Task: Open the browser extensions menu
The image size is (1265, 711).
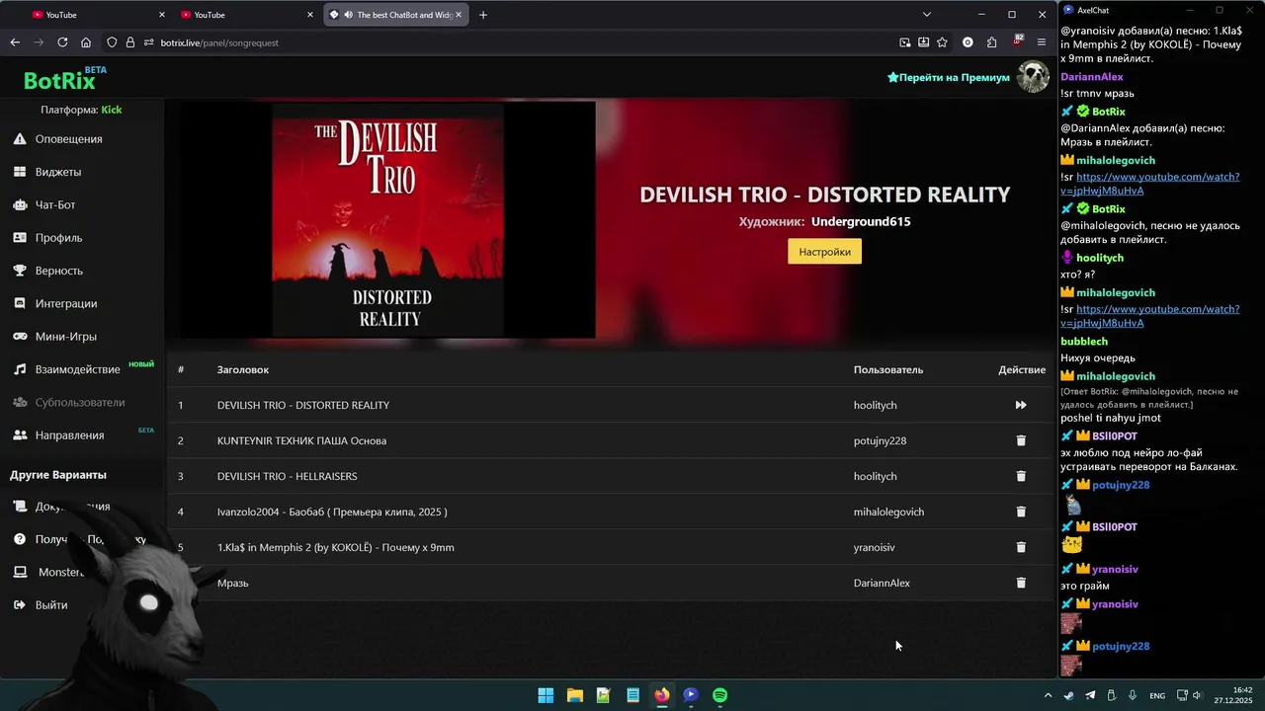Action: [x=991, y=42]
